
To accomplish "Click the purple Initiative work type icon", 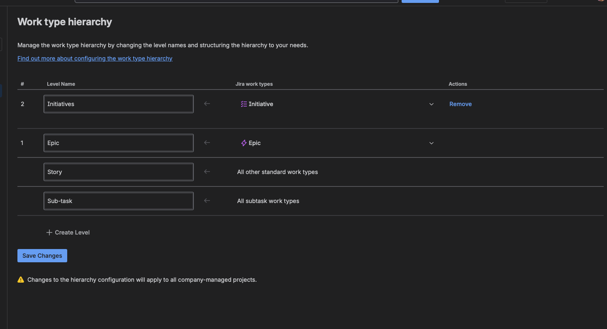I will click(244, 104).
